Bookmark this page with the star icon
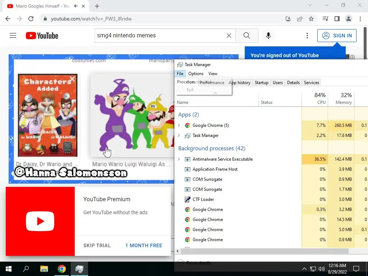Screen dimensions: 368x276 coord(311,19)
